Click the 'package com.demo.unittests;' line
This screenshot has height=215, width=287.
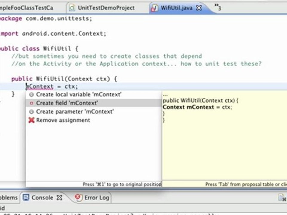click(46, 19)
